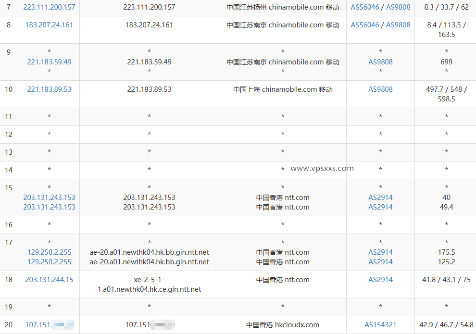Select hop number 20 cell
This screenshot has width=476, height=334.
pos(9,324)
